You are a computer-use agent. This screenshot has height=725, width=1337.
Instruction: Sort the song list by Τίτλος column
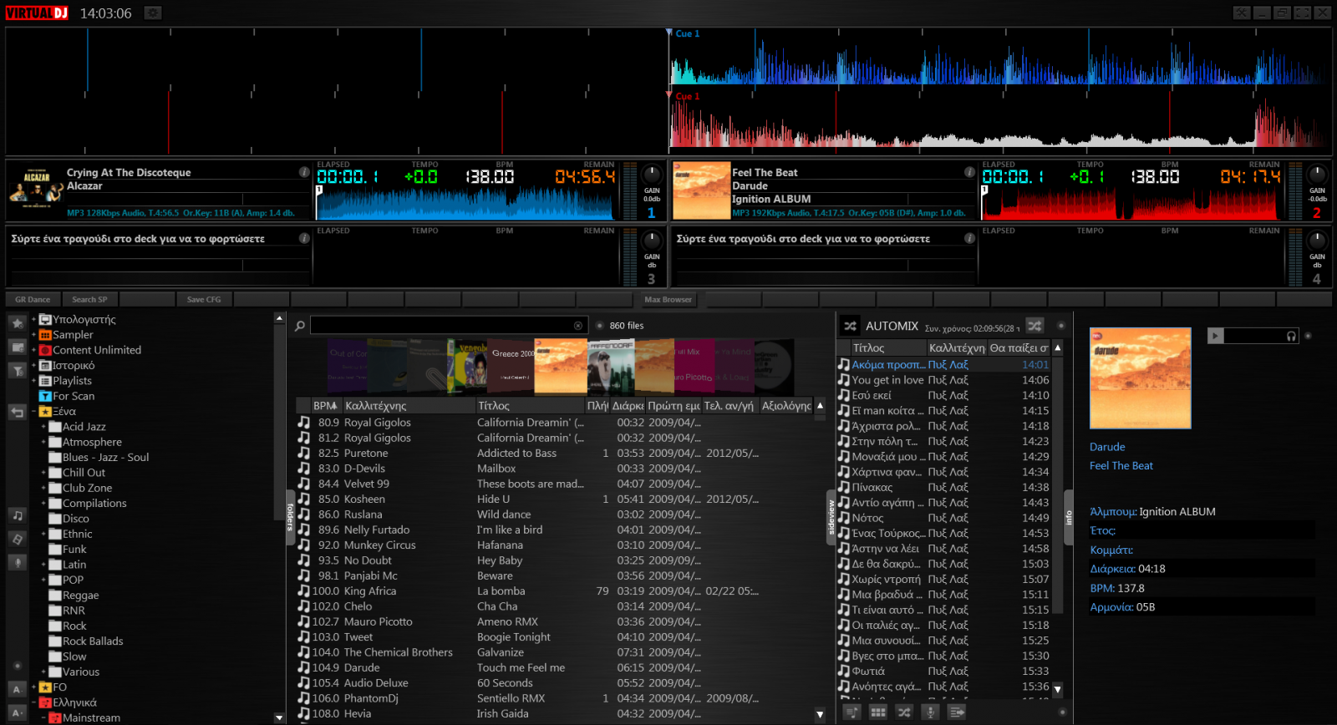(x=530, y=406)
